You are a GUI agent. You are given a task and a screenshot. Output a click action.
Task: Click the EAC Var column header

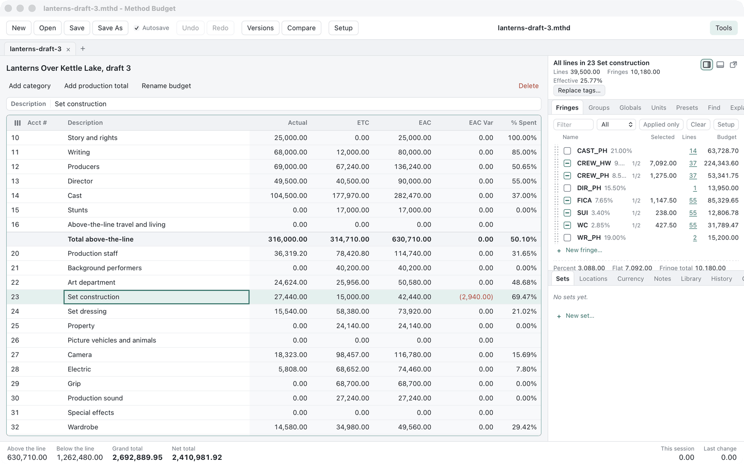[x=481, y=123]
